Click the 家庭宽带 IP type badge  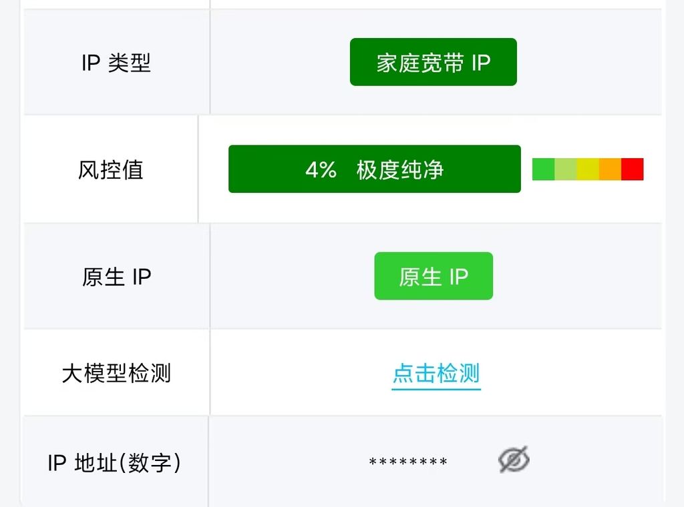click(433, 62)
